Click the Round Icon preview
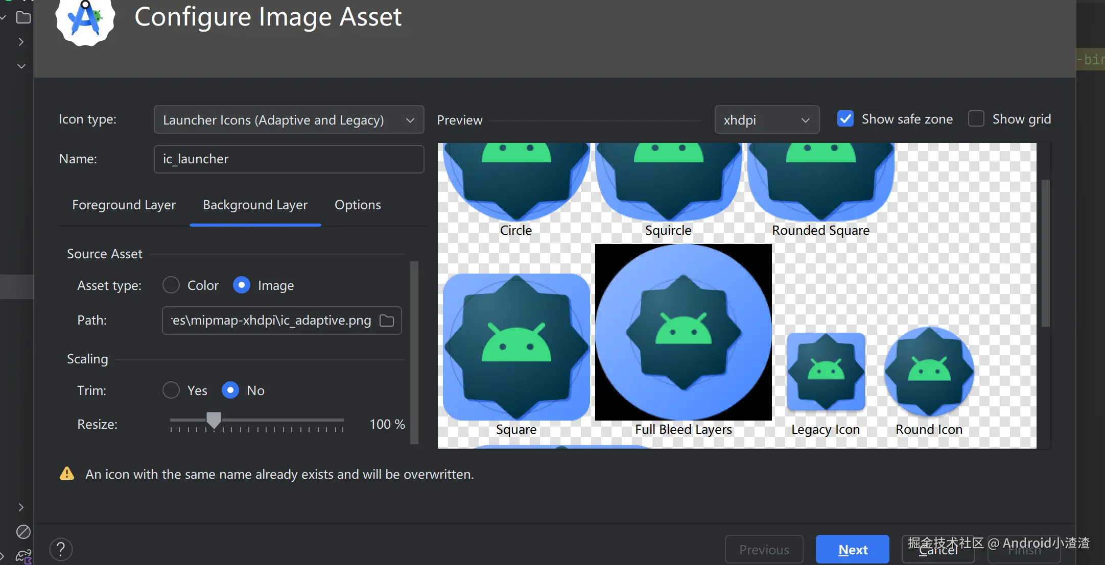 [x=929, y=372]
